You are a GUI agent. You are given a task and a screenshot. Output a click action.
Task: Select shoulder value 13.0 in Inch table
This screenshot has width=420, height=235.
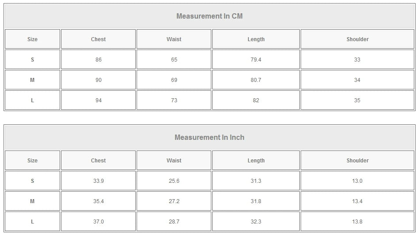point(357,181)
